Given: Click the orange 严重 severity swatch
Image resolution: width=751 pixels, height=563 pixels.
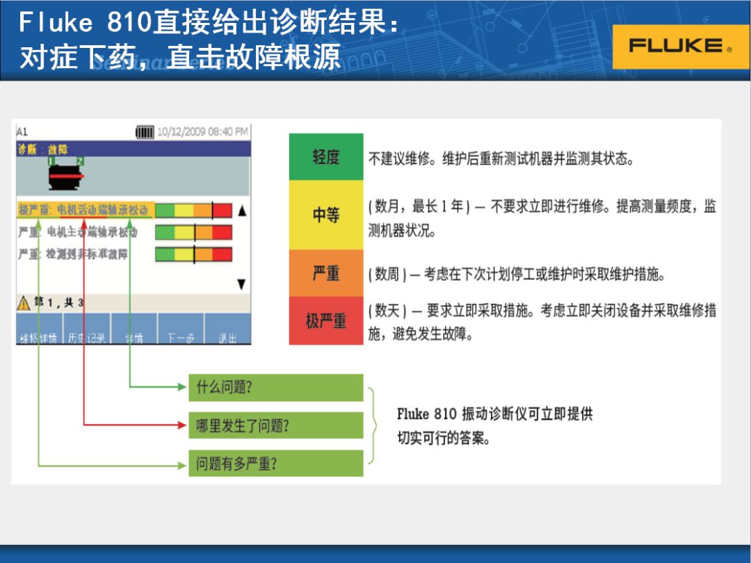Looking at the screenshot, I should click(326, 273).
